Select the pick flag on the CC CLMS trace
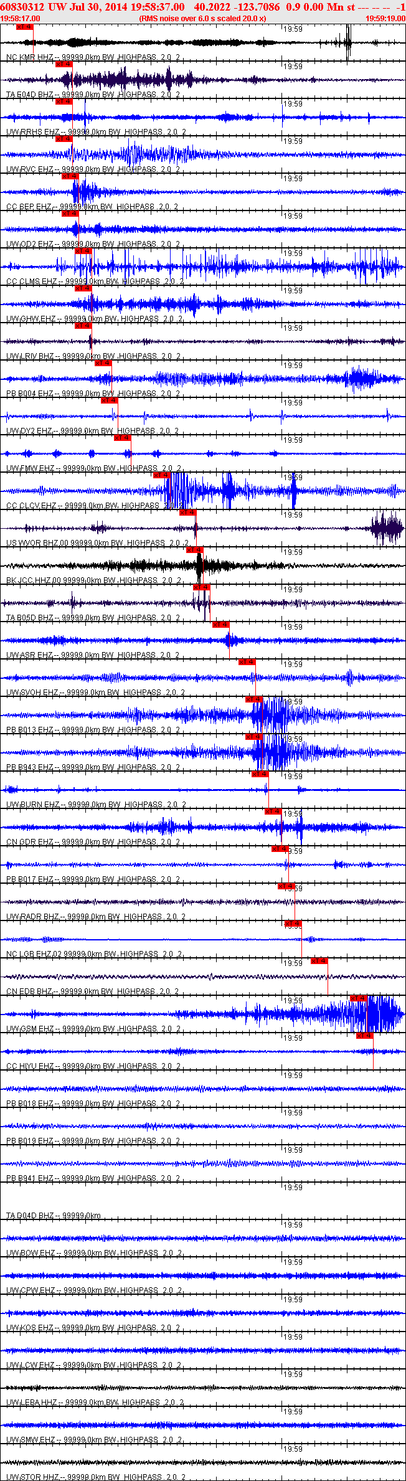 [83, 251]
